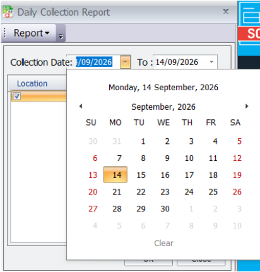Choose Saturday 26 in the calendar
The height and width of the screenshot is (272, 260).
[237, 192]
